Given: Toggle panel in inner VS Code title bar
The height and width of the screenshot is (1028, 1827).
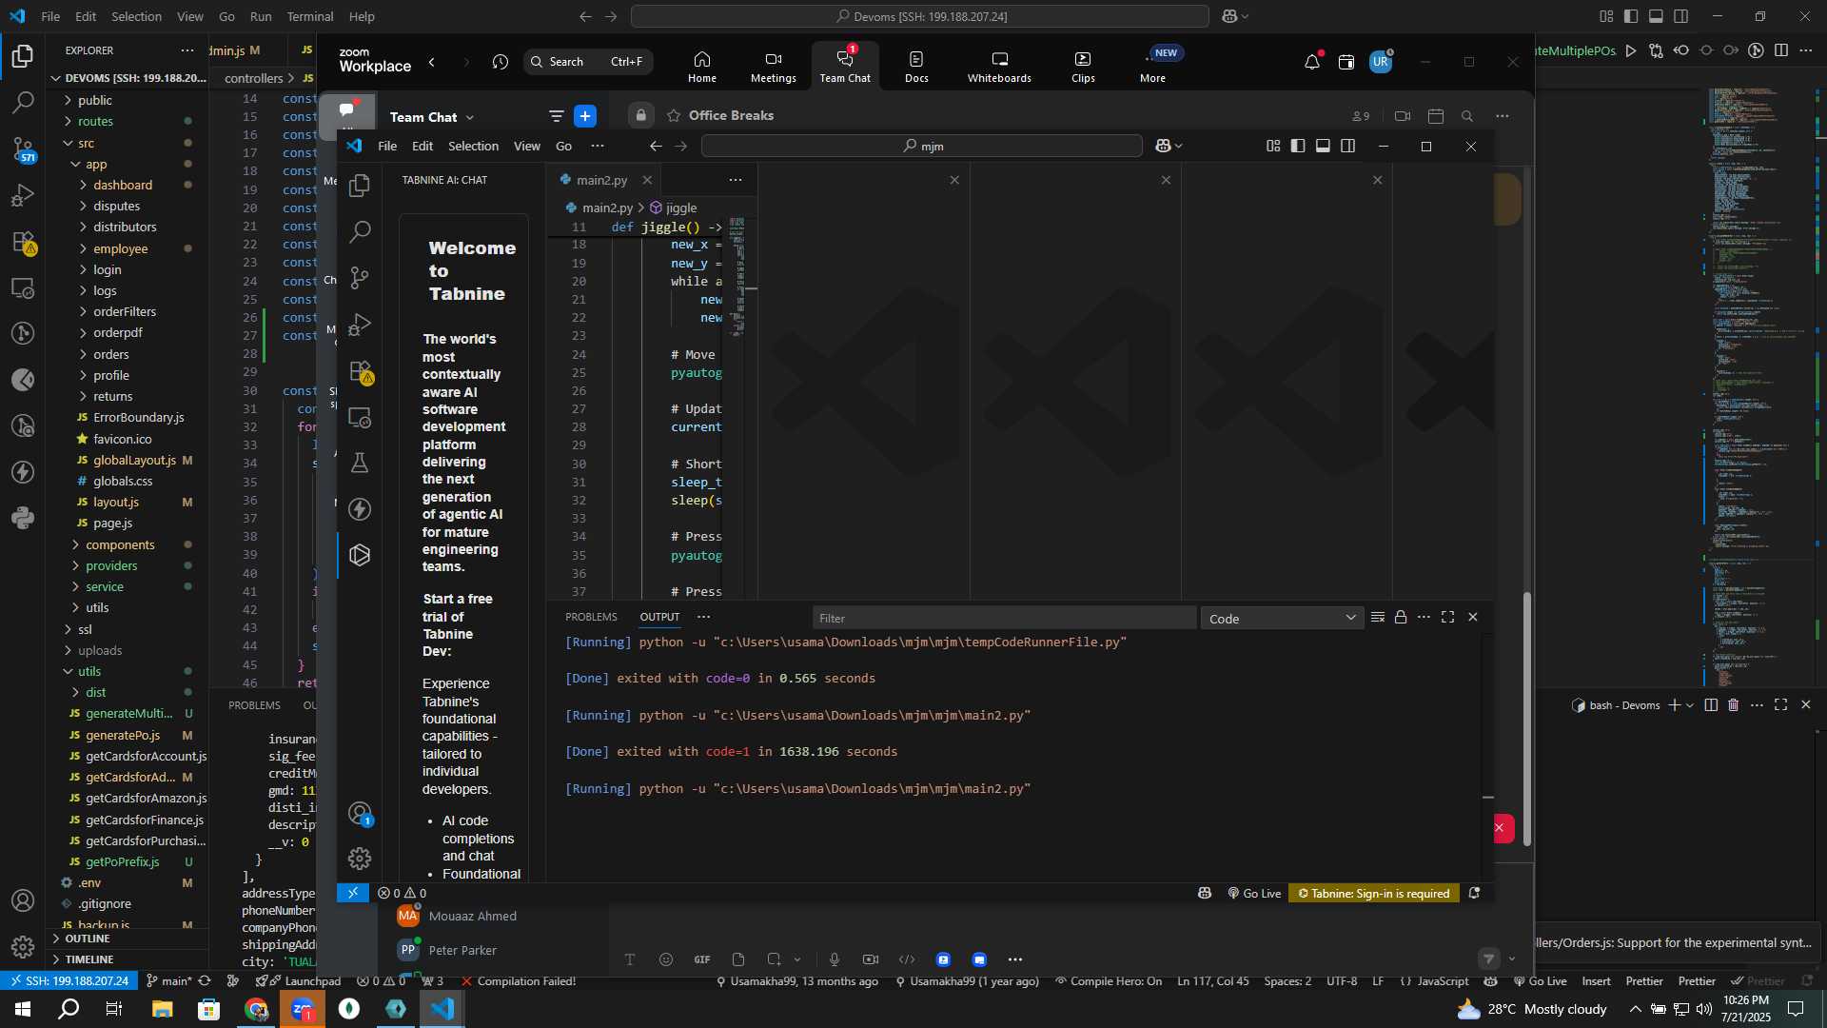Looking at the screenshot, I should (1323, 146).
